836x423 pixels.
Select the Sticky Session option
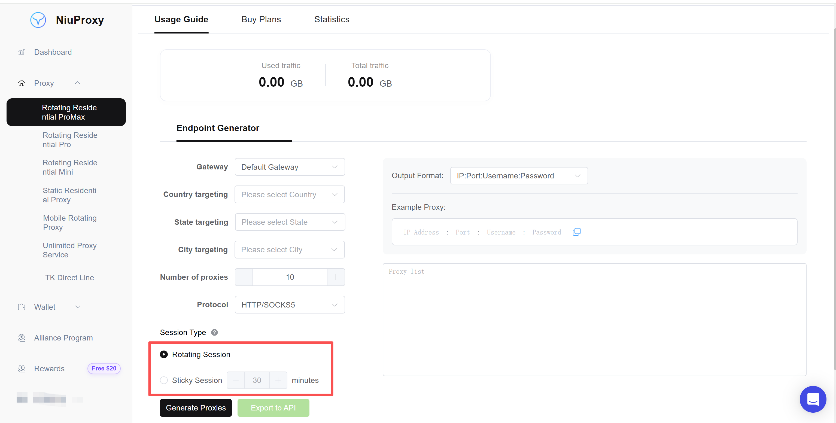(191, 380)
